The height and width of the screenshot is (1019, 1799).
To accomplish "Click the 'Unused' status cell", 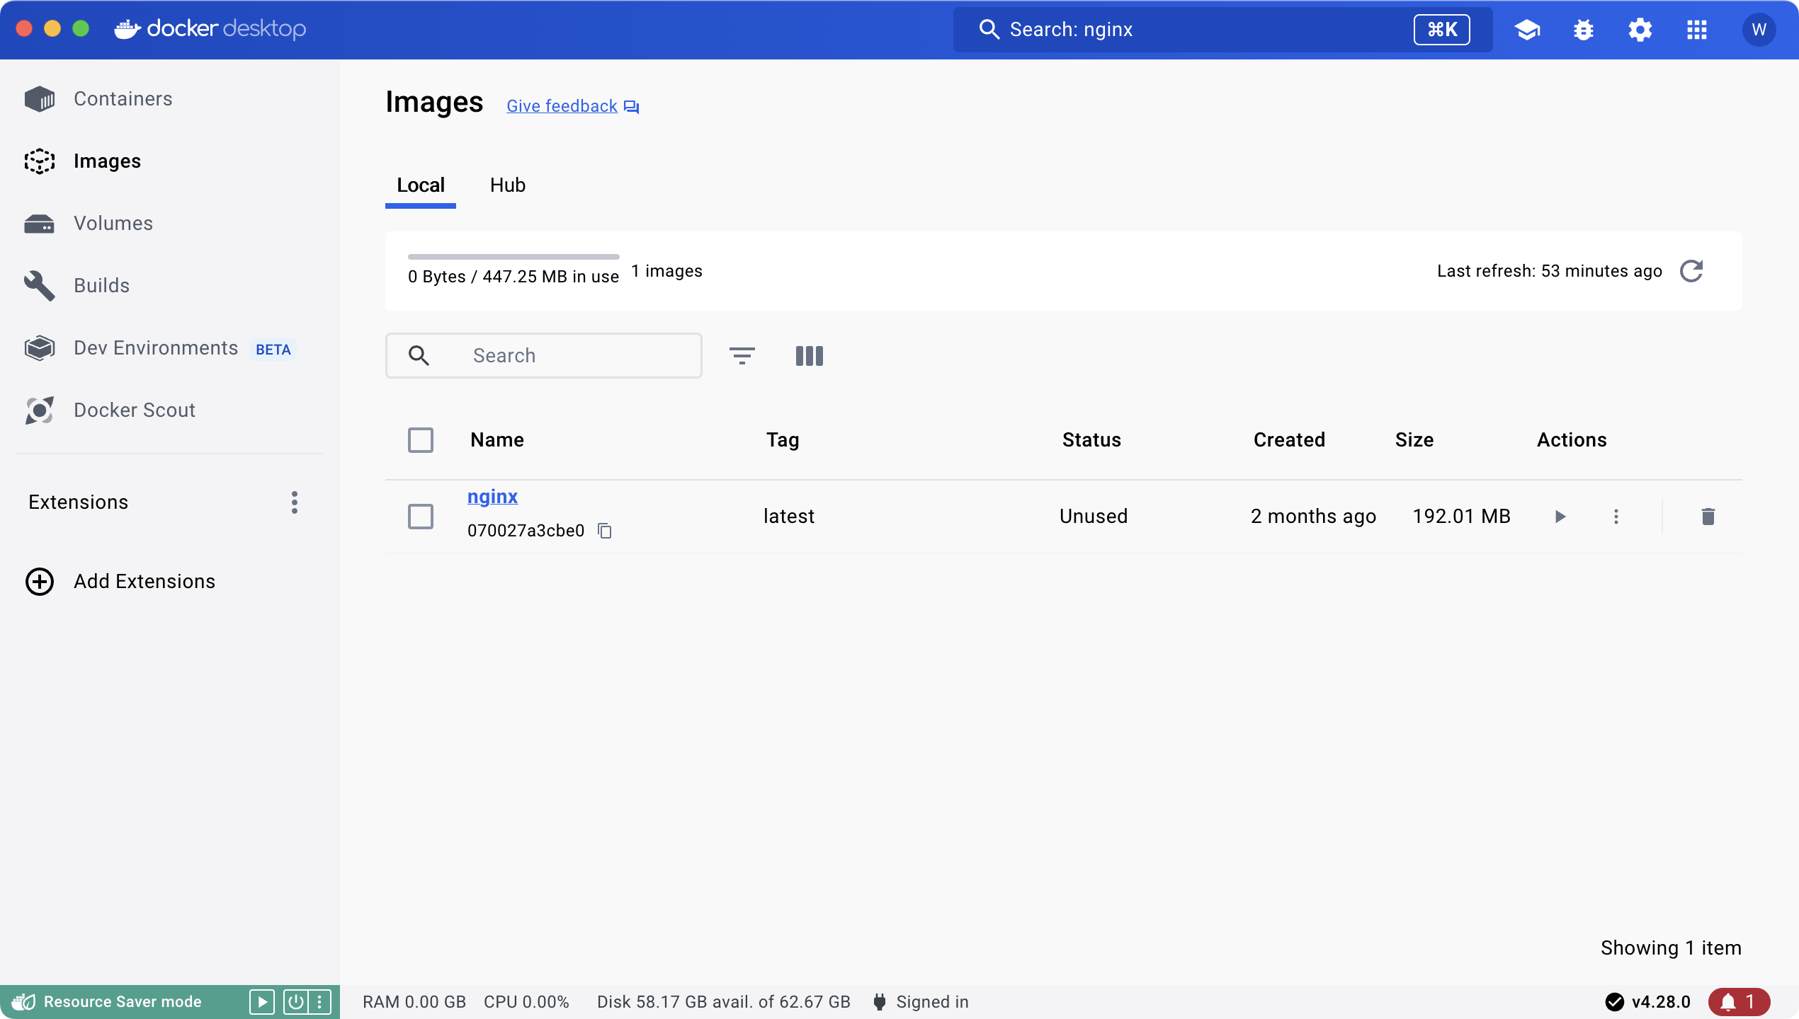I will 1094,517.
